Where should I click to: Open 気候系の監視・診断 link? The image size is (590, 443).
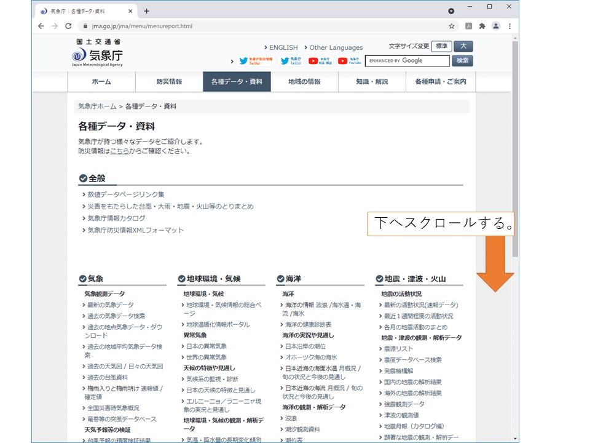(x=212, y=379)
